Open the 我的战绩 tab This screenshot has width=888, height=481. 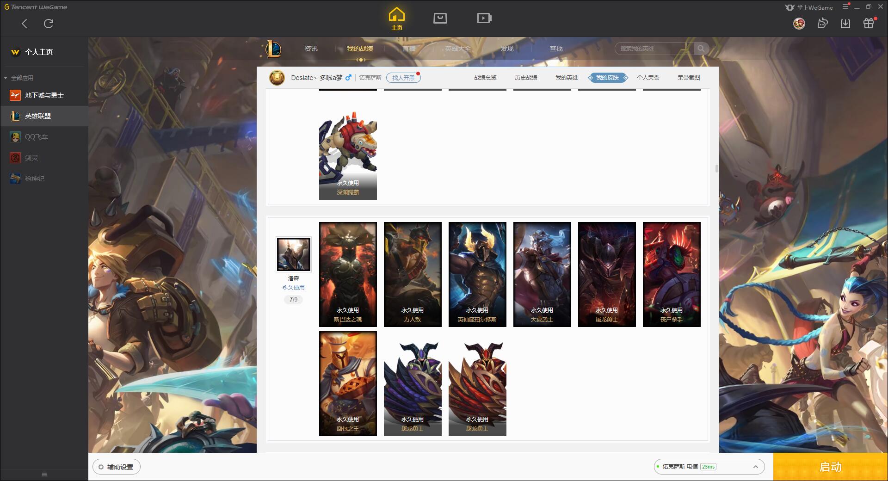(x=360, y=49)
